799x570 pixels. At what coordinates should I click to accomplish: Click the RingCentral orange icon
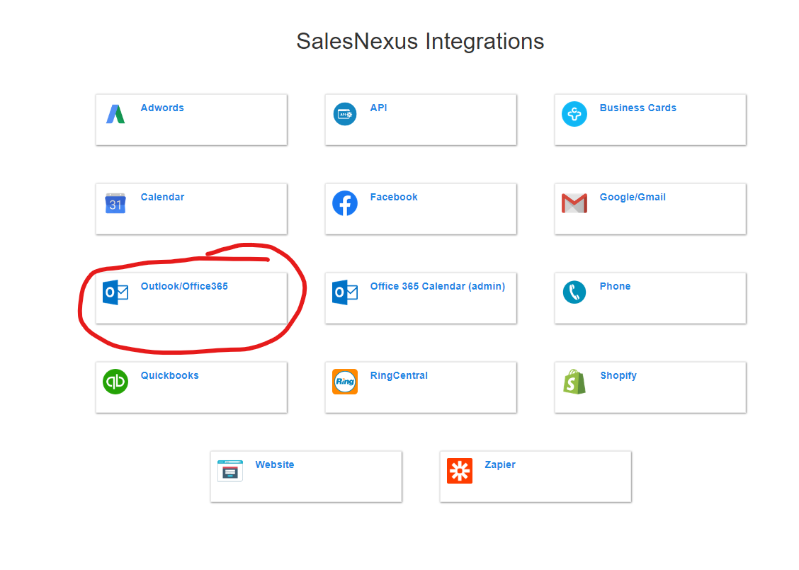point(345,382)
